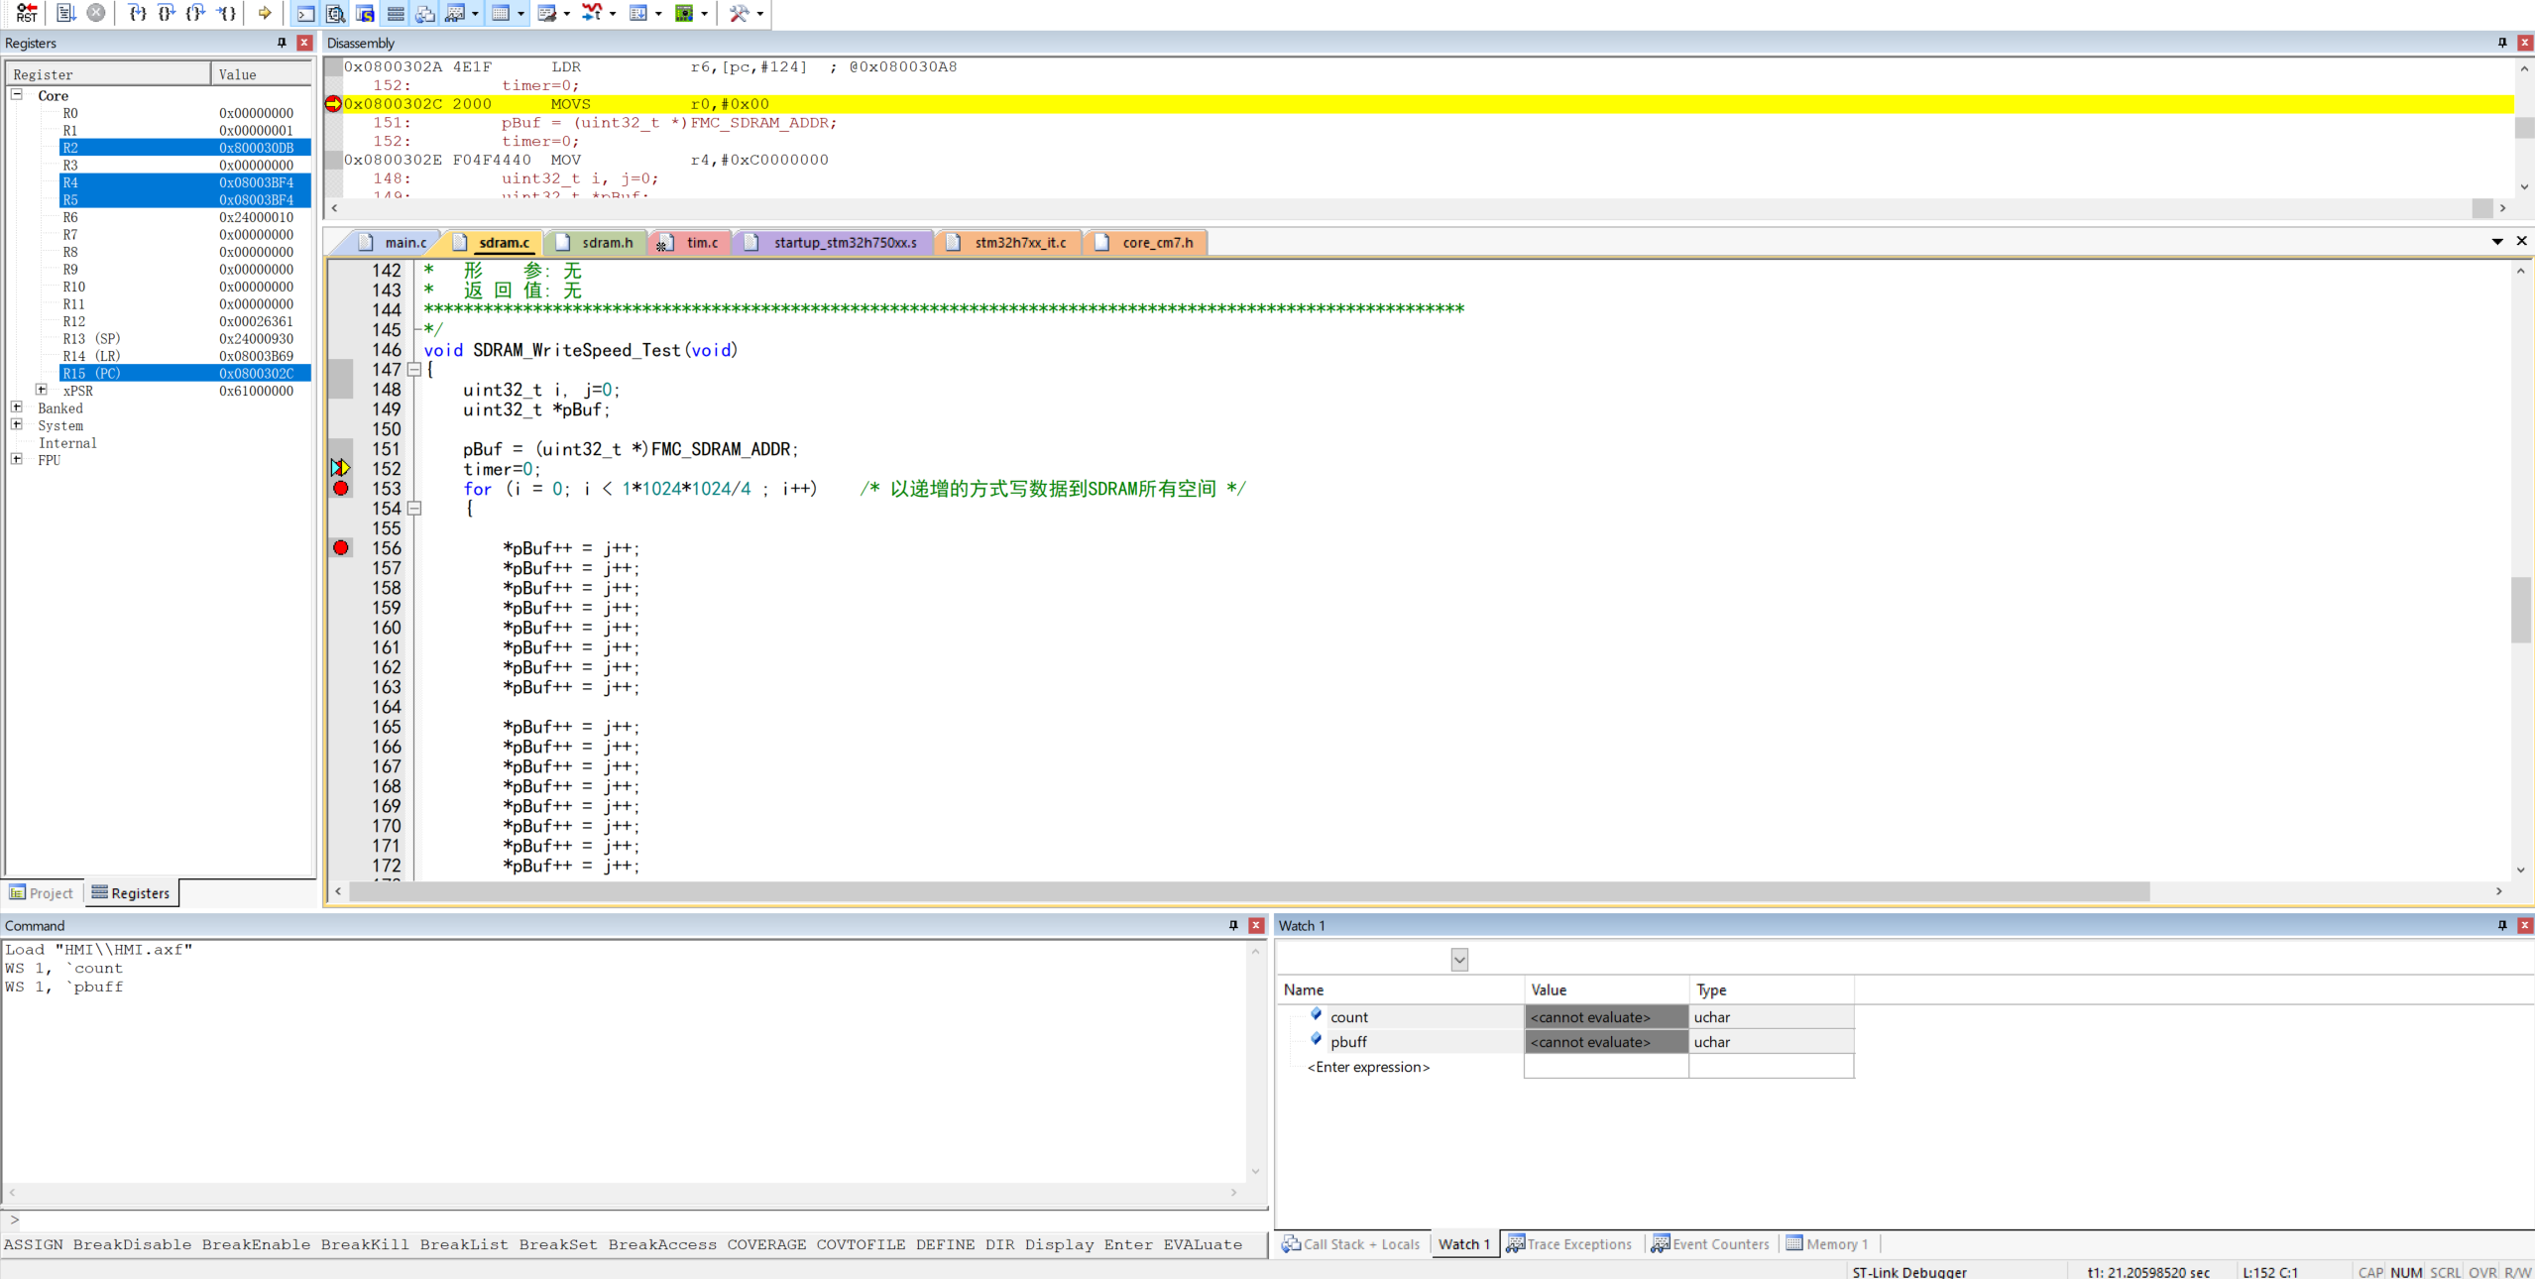
Task: Open the Symbols Window icon
Action: coord(366,13)
